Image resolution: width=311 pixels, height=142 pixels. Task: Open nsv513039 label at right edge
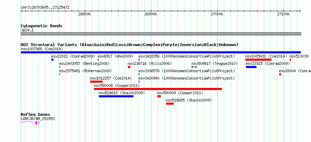tap(299, 56)
